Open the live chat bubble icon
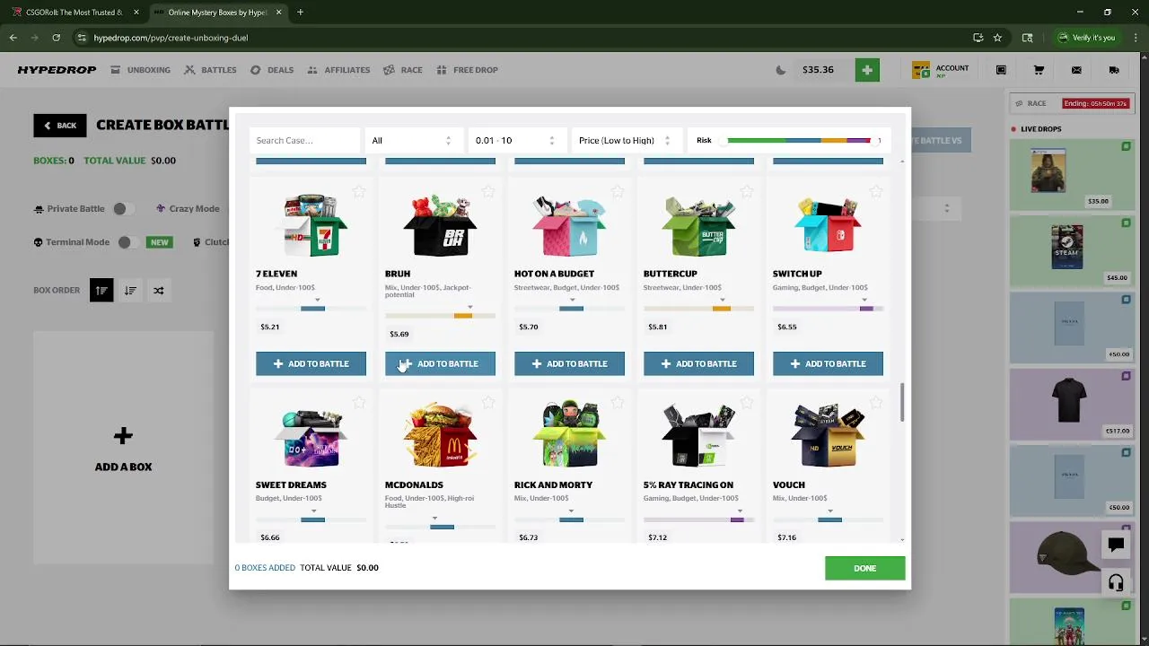 (1116, 545)
